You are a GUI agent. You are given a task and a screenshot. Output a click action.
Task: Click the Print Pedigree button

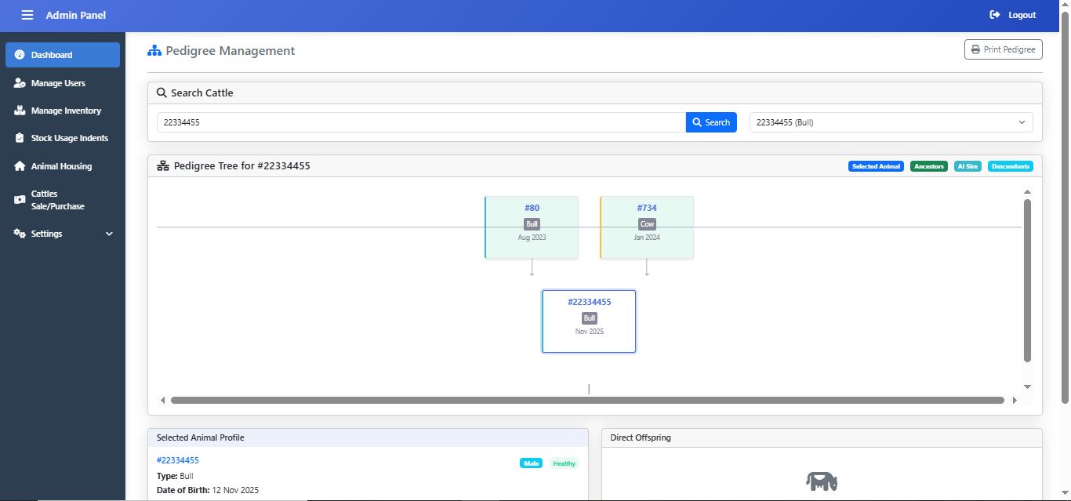point(1003,49)
